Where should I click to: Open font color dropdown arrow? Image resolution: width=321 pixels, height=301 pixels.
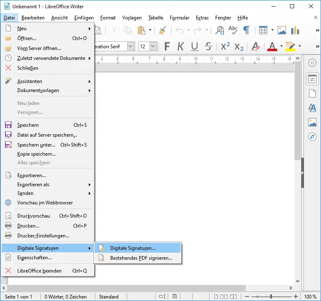[x=281, y=46]
